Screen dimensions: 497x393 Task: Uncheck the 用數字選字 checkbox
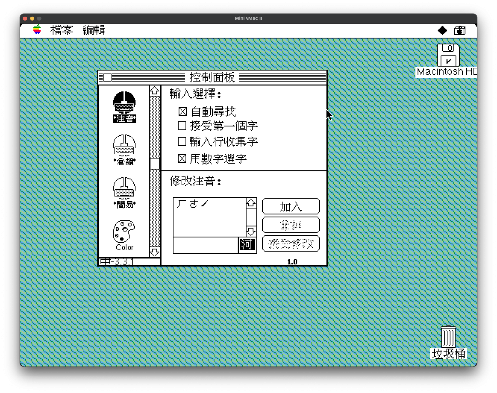[x=182, y=158]
